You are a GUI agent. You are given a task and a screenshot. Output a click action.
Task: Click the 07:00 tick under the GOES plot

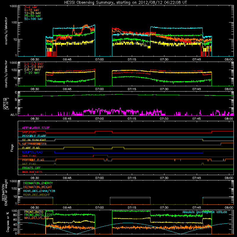click(100, 119)
